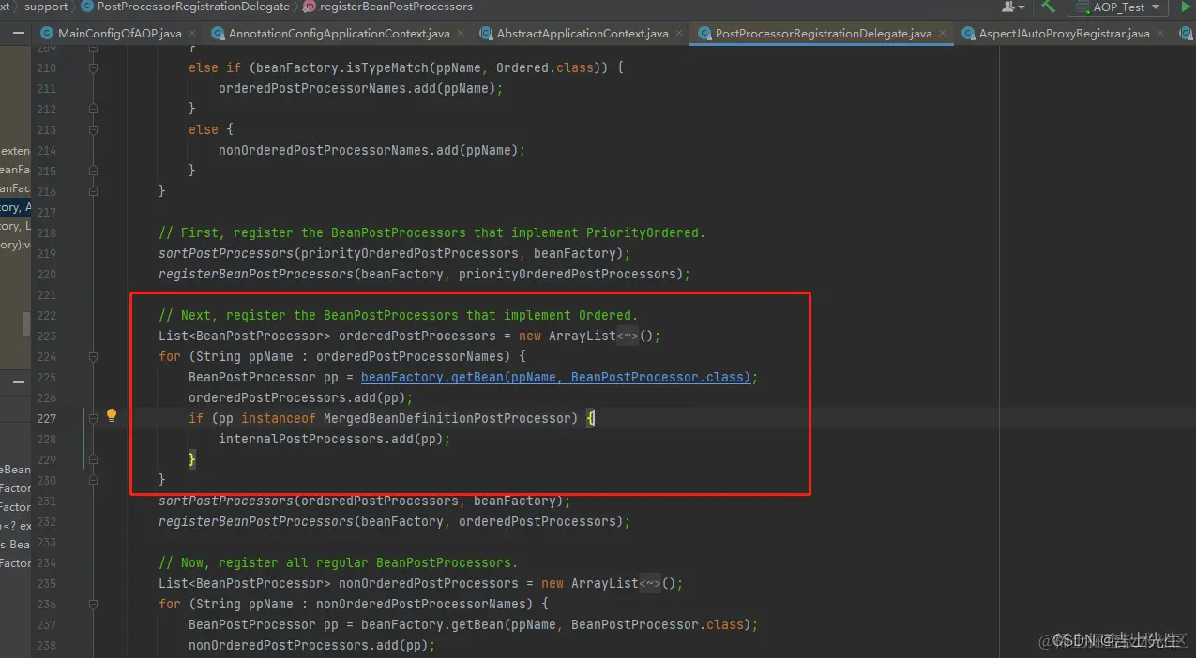This screenshot has width=1196, height=658.
Task: Click MergedBeanDefinitionPostProcessor on line 227
Action: coord(447,418)
